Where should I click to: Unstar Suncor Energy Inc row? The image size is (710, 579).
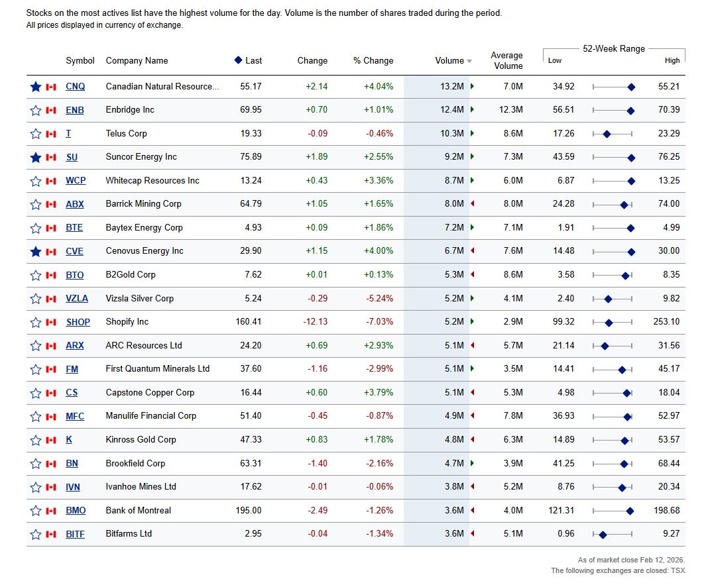(36, 157)
